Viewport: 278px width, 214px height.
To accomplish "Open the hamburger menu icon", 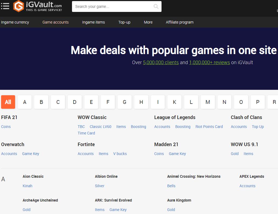I will pyautogui.click(x=5, y=6).
